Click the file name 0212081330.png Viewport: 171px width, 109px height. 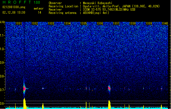(14, 7)
